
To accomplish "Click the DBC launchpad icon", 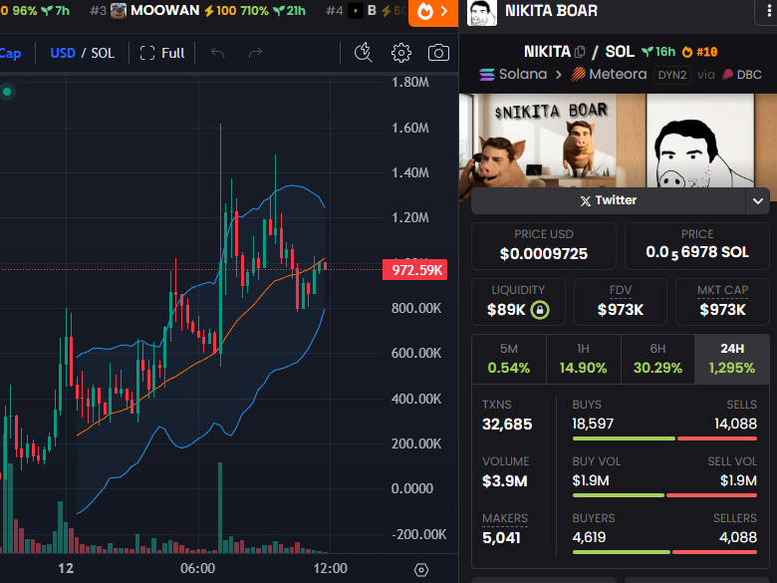I will [727, 75].
